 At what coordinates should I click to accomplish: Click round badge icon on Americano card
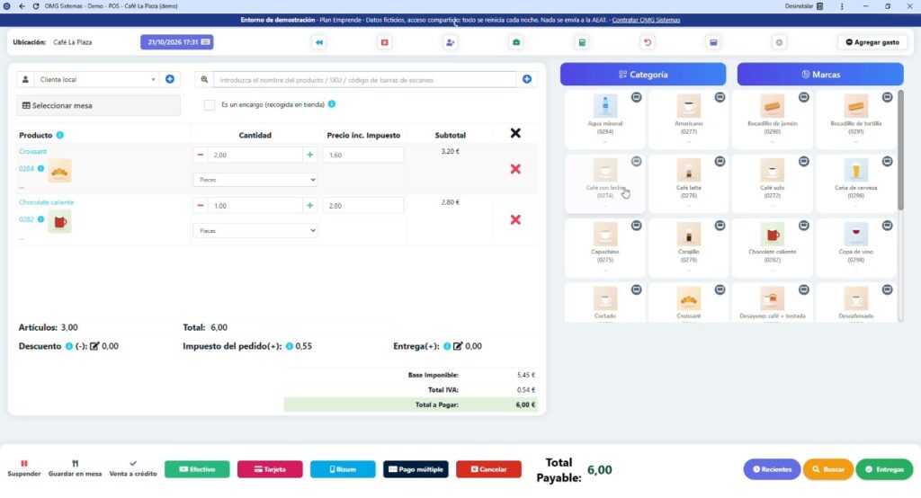[x=720, y=97]
